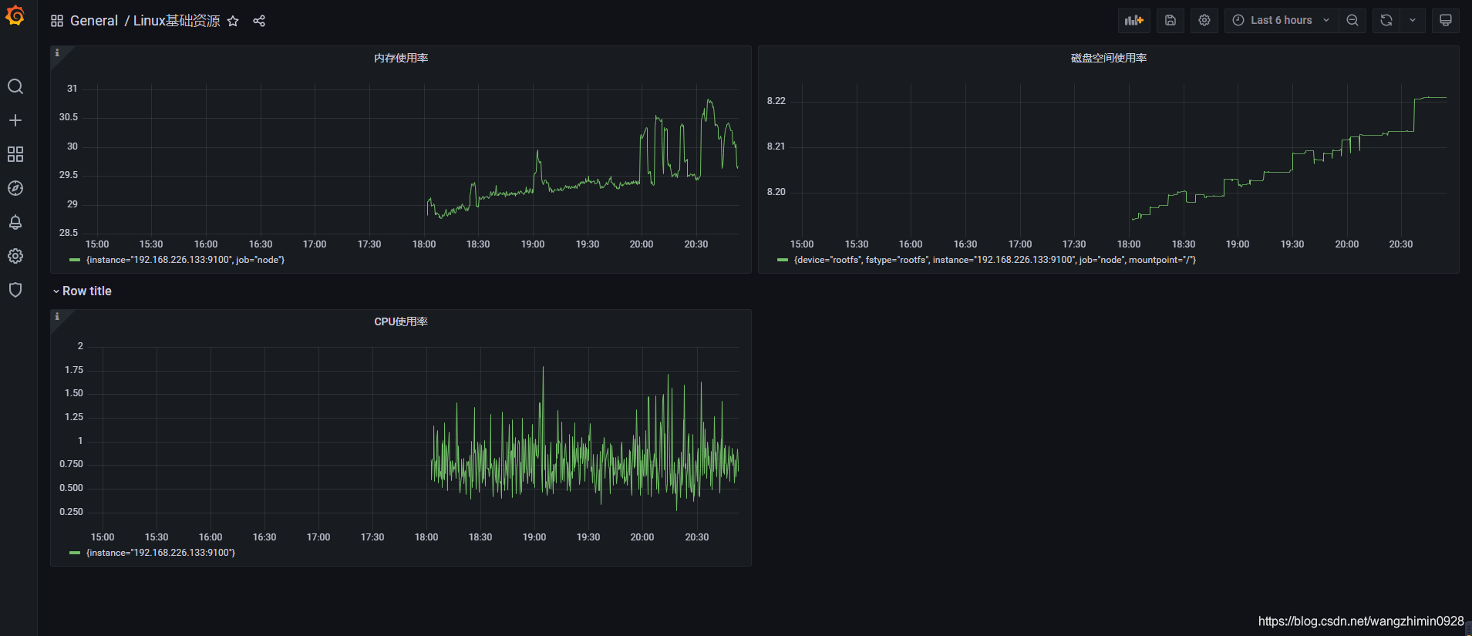
Task: Collapse the Row title row
Action: pos(82,291)
